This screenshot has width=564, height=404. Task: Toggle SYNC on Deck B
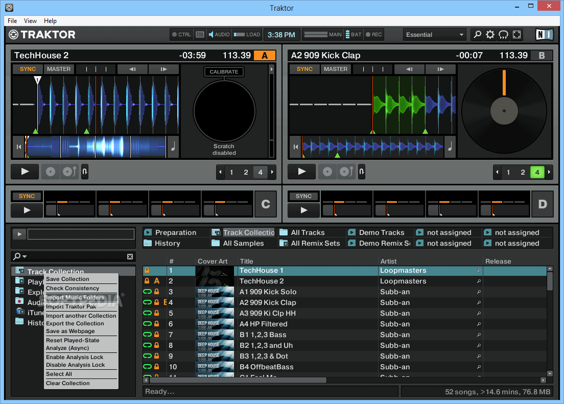point(304,69)
